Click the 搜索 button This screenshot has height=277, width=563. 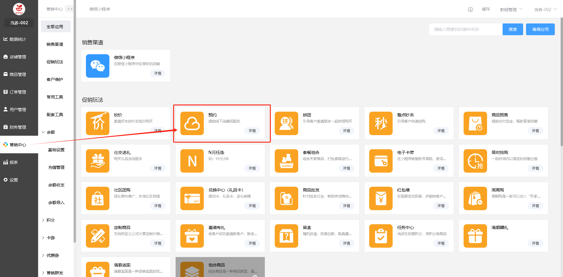513,29
